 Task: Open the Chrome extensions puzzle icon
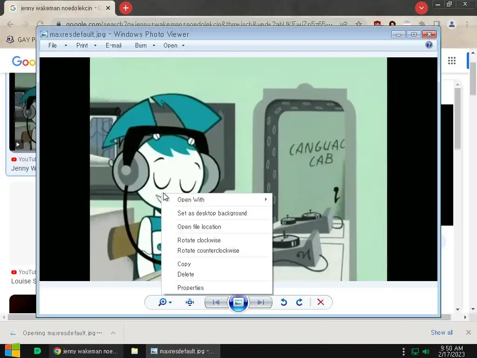(x=422, y=24)
